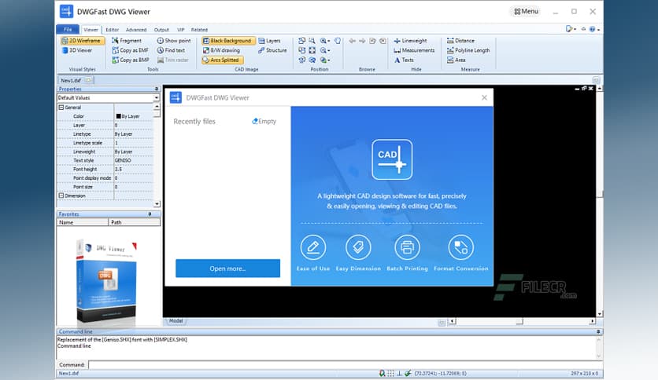Click the DWG Viewer product box image

[x=106, y=283]
